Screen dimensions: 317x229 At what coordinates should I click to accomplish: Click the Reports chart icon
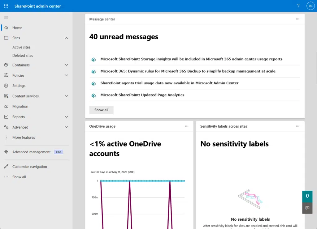[6, 117]
